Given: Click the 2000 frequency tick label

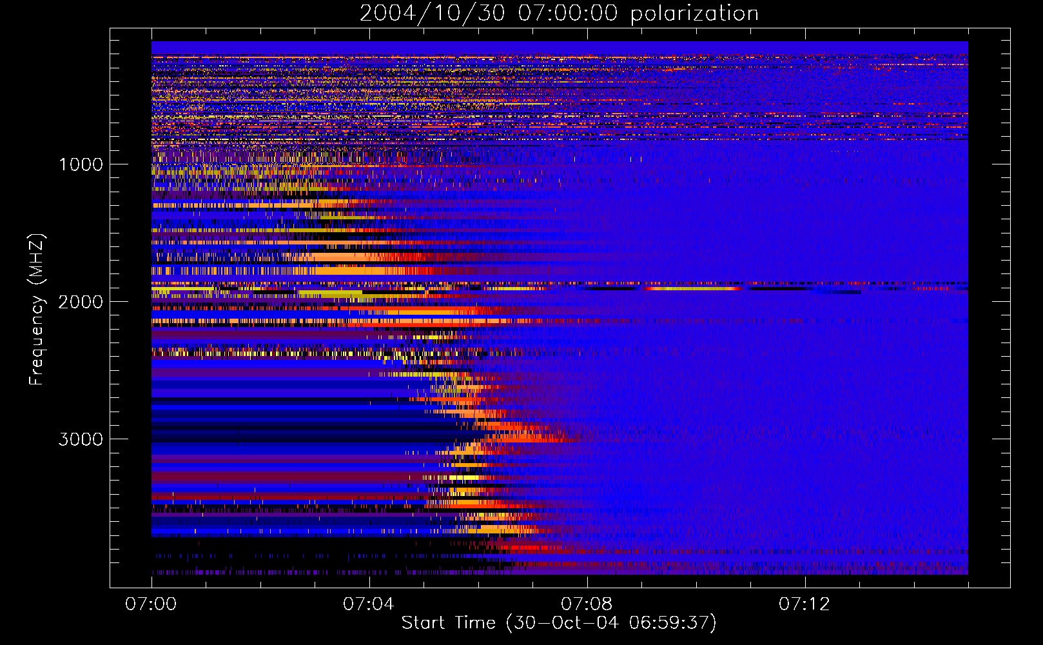Looking at the screenshot, I should click(81, 302).
